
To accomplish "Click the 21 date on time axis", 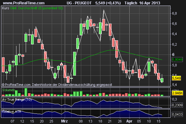I will pyautogui.click(x=110, y=121).
